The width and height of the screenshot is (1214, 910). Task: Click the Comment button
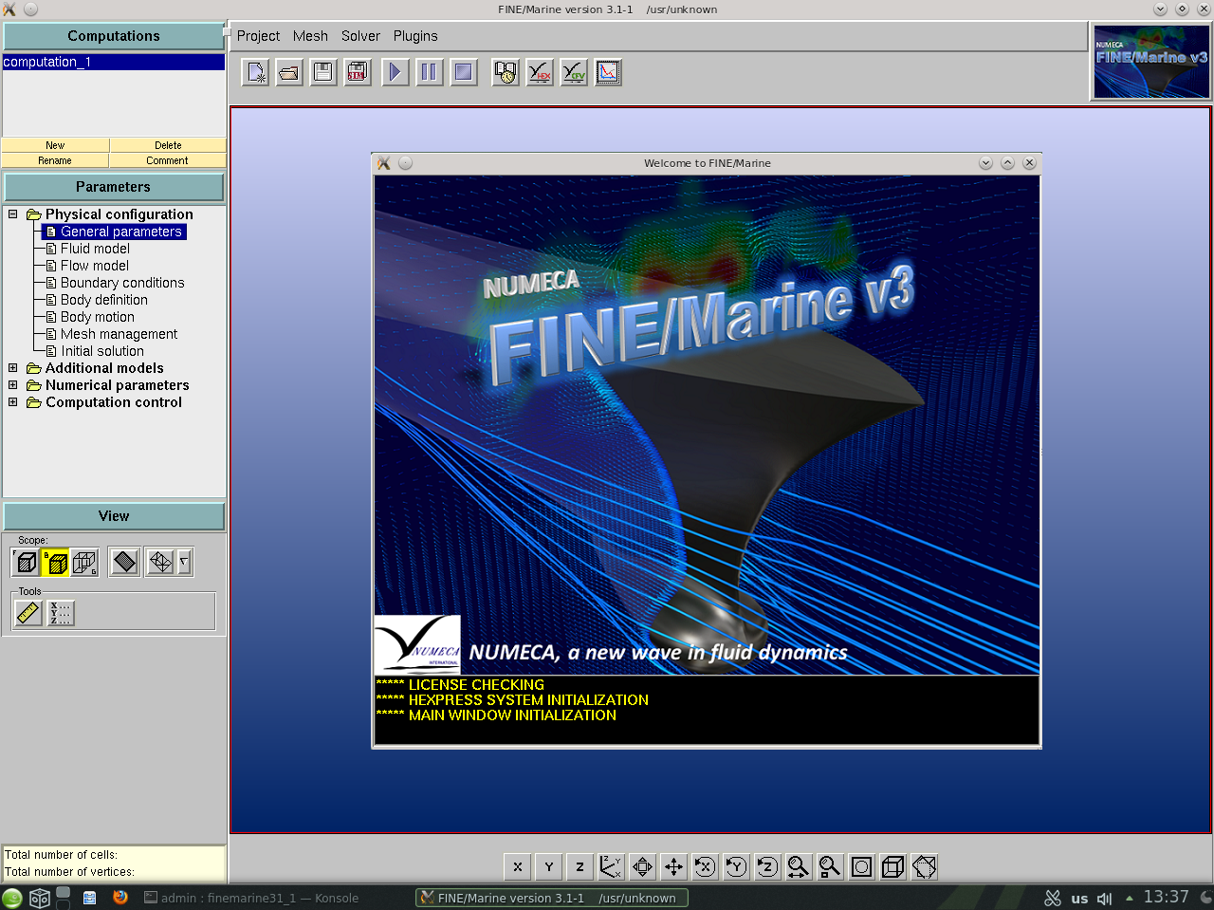click(168, 160)
